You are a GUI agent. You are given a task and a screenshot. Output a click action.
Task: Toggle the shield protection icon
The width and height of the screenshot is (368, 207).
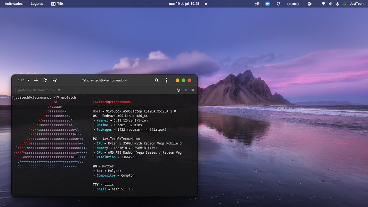pyautogui.click(x=278, y=4)
